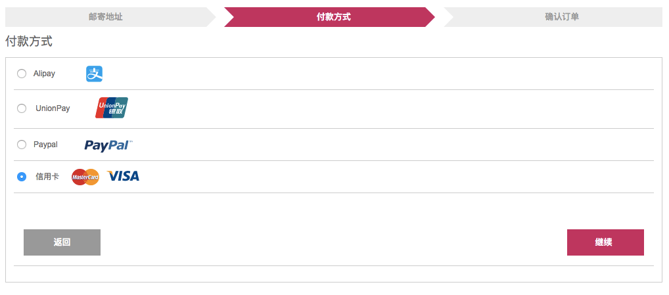669x295 pixels.
Task: Click the MasterCard logo
Action: (x=85, y=177)
